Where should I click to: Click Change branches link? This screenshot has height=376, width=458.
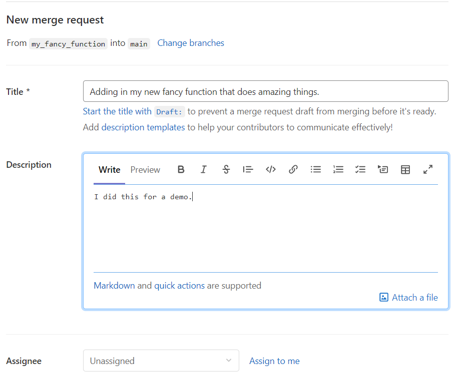pos(191,43)
